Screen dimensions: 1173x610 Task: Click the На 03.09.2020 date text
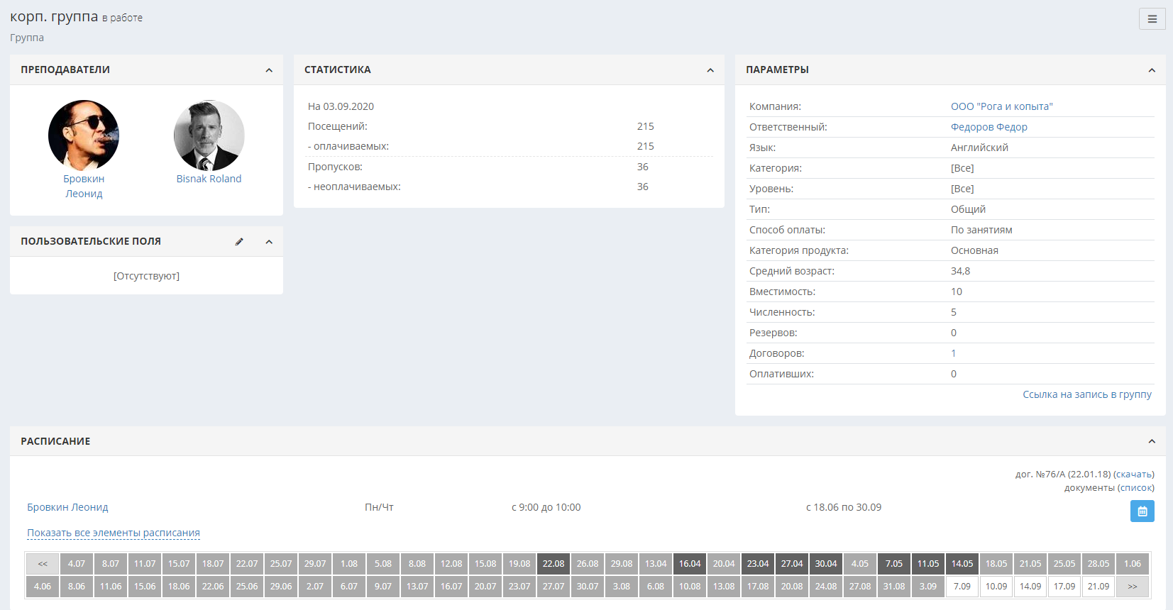(341, 106)
